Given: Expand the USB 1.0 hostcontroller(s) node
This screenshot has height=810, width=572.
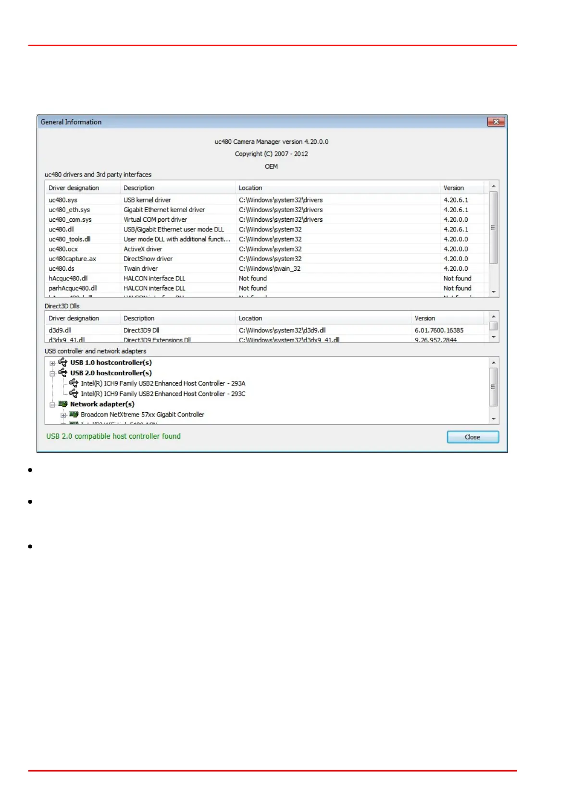Looking at the screenshot, I should (x=52, y=363).
